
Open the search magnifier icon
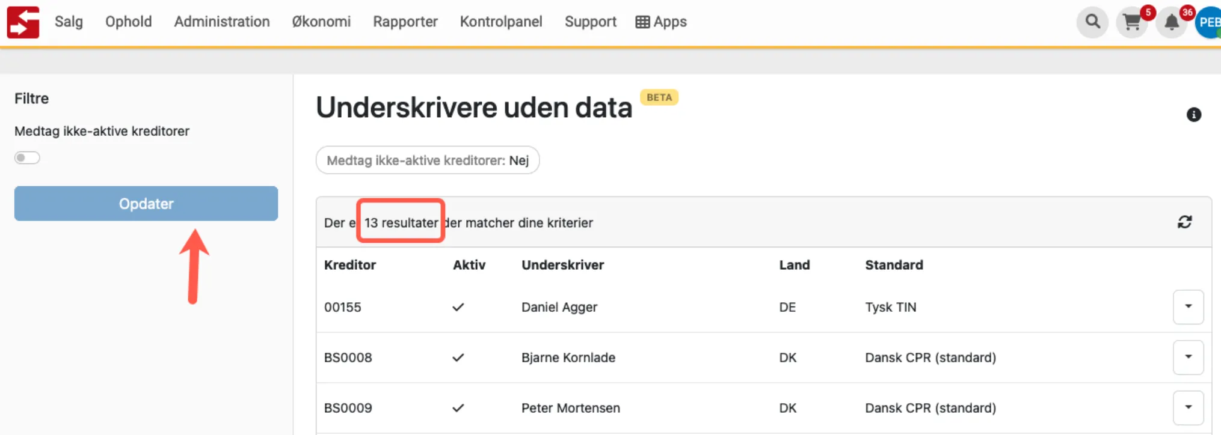pos(1092,22)
